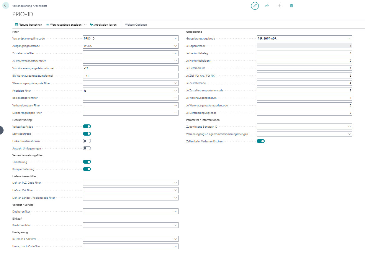Click the pencil edit icon
This screenshot has width=365, height=255.
[x=255, y=6]
